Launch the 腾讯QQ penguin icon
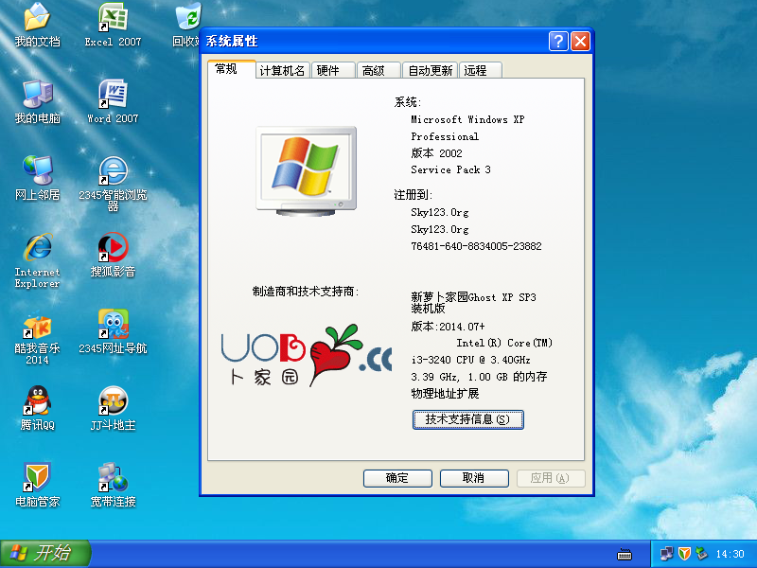Viewport: 757px width, 568px height. tap(37, 408)
